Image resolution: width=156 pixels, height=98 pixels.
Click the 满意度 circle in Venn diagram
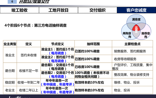point(136,19)
